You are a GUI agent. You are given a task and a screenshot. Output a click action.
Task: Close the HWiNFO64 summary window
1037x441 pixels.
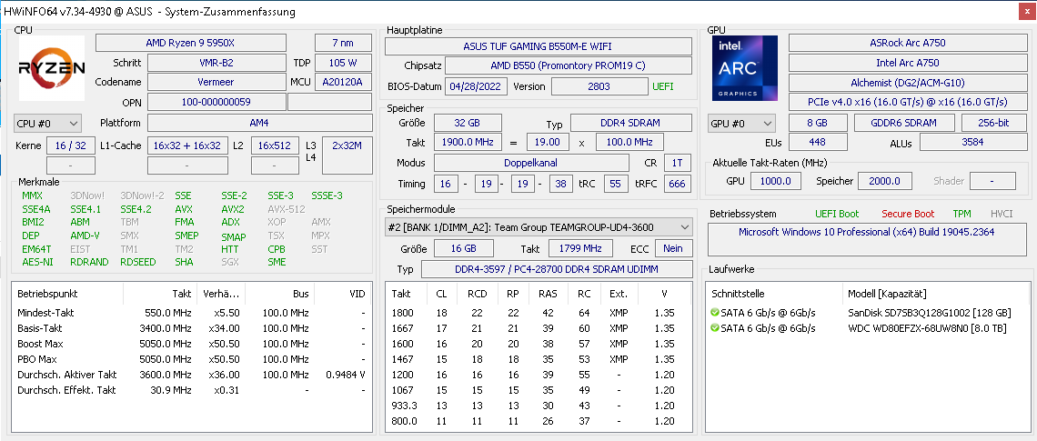pos(1026,11)
